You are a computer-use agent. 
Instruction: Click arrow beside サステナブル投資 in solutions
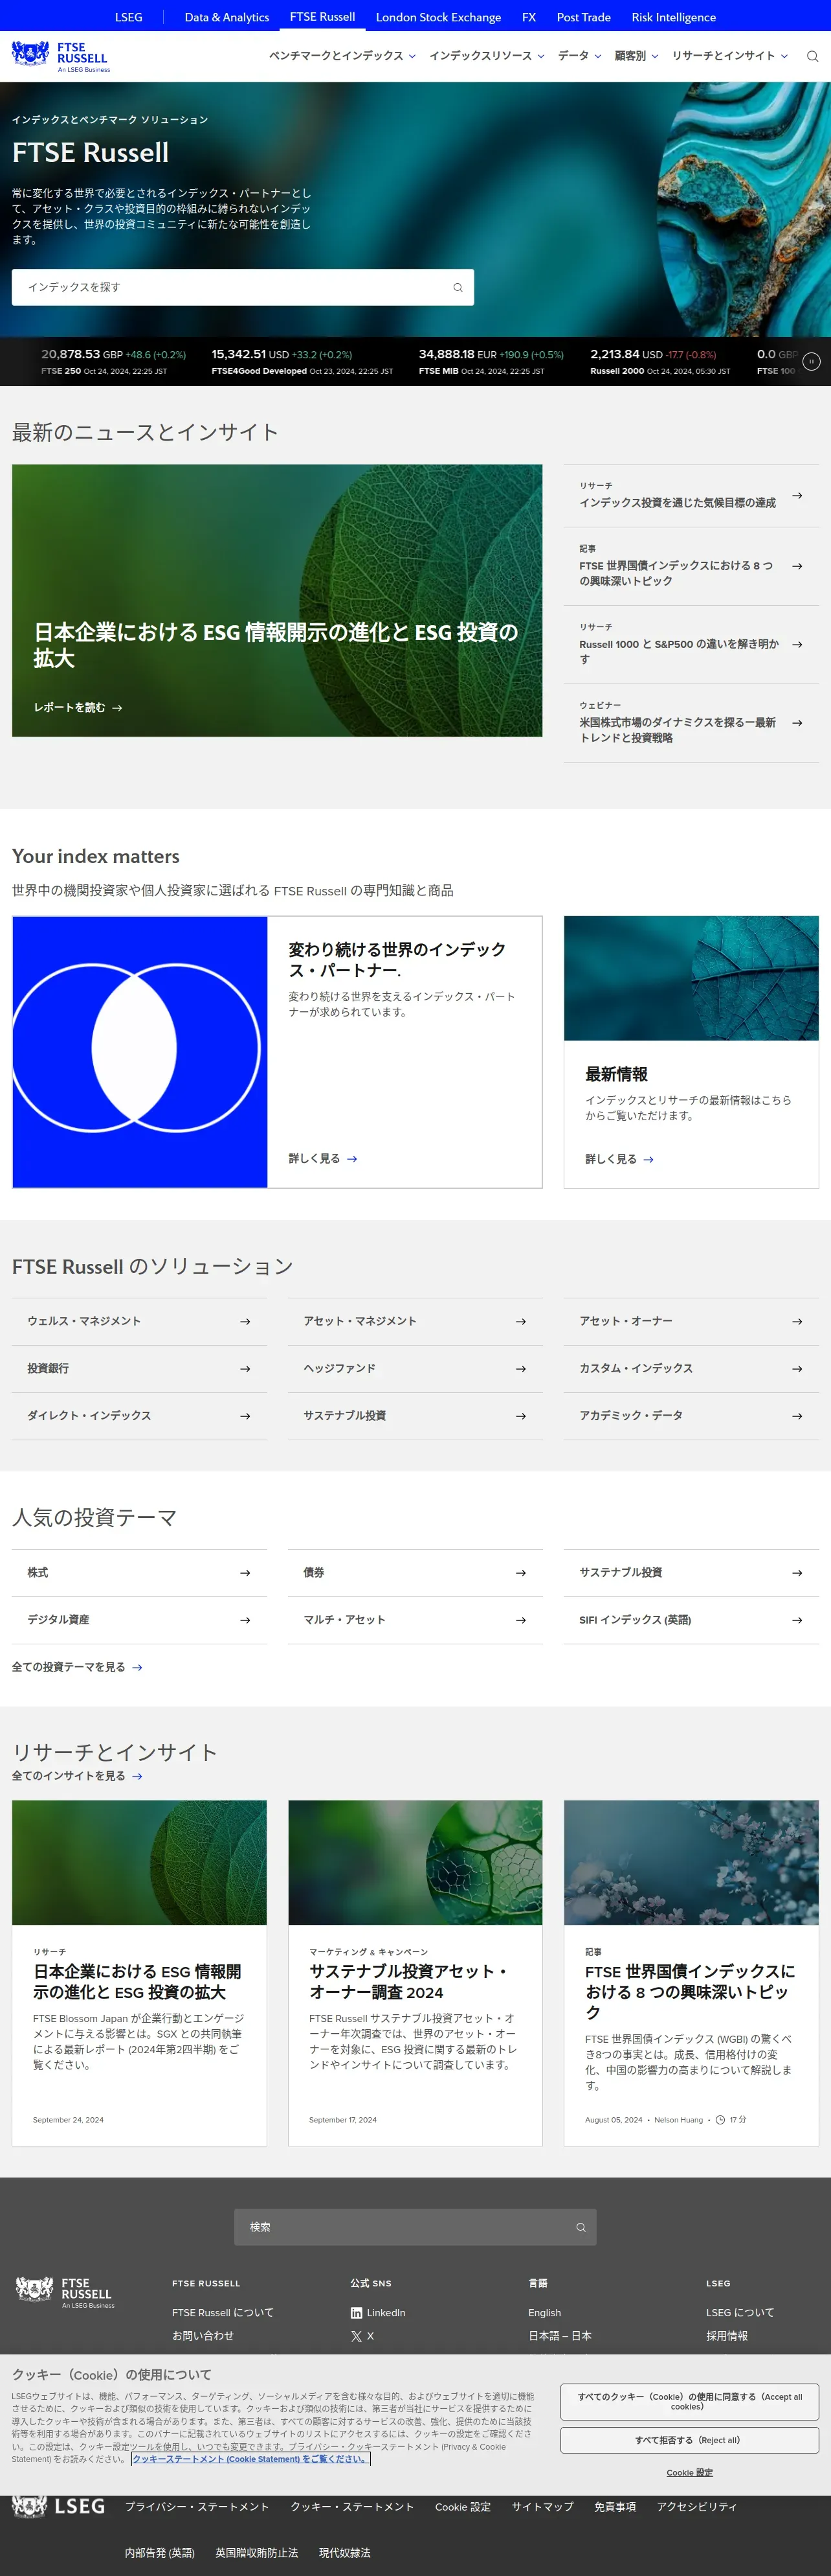(520, 1415)
